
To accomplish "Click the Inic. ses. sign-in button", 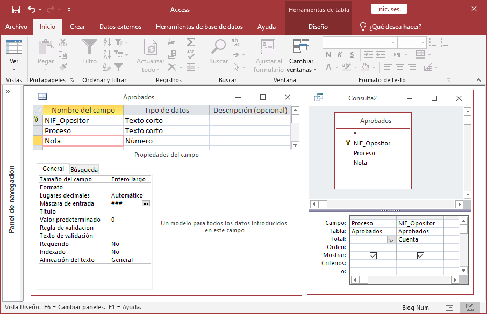I will coord(389,9).
